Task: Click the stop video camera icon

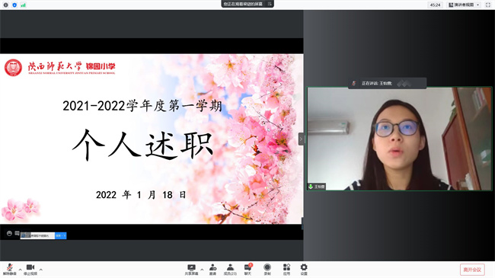Action: 30,267
